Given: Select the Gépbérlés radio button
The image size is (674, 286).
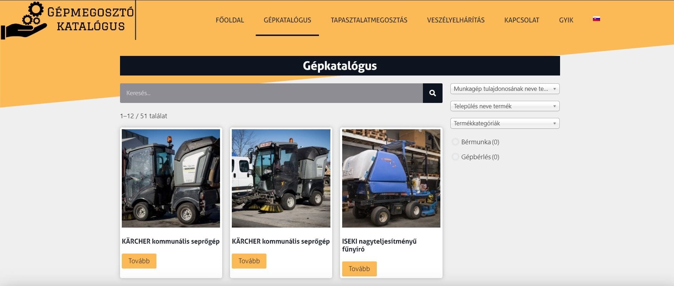Looking at the screenshot, I should coord(455,157).
